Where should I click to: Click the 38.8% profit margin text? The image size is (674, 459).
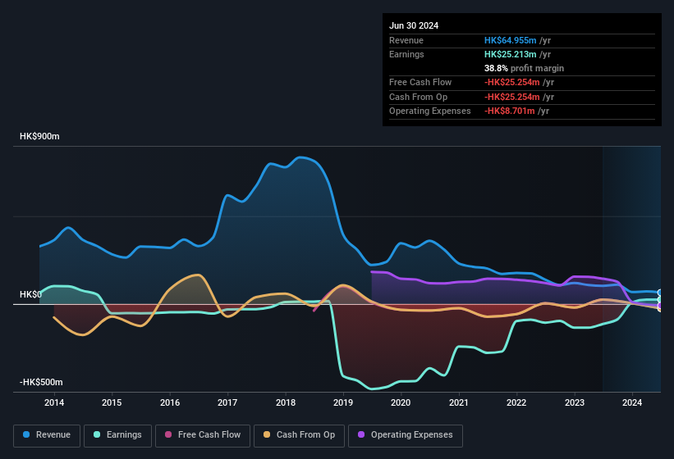coord(524,68)
